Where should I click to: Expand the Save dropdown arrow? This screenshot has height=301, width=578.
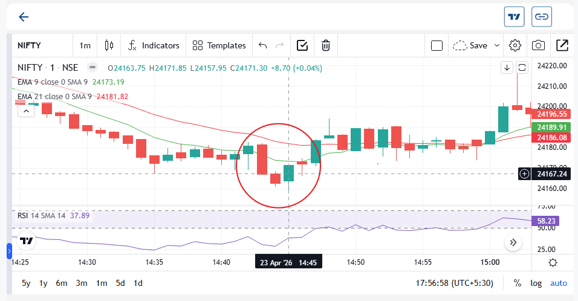click(496, 45)
